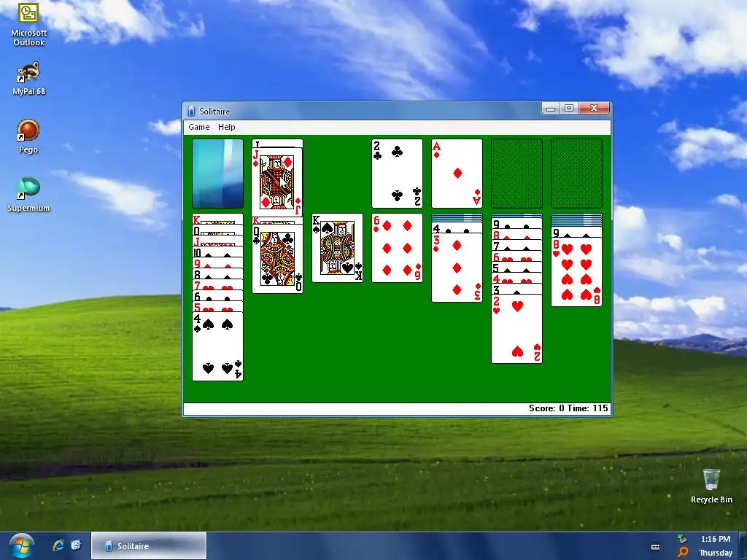Open MyPal 68 desktop icon
Viewport: 747px width, 560px height.
pyautogui.click(x=28, y=79)
